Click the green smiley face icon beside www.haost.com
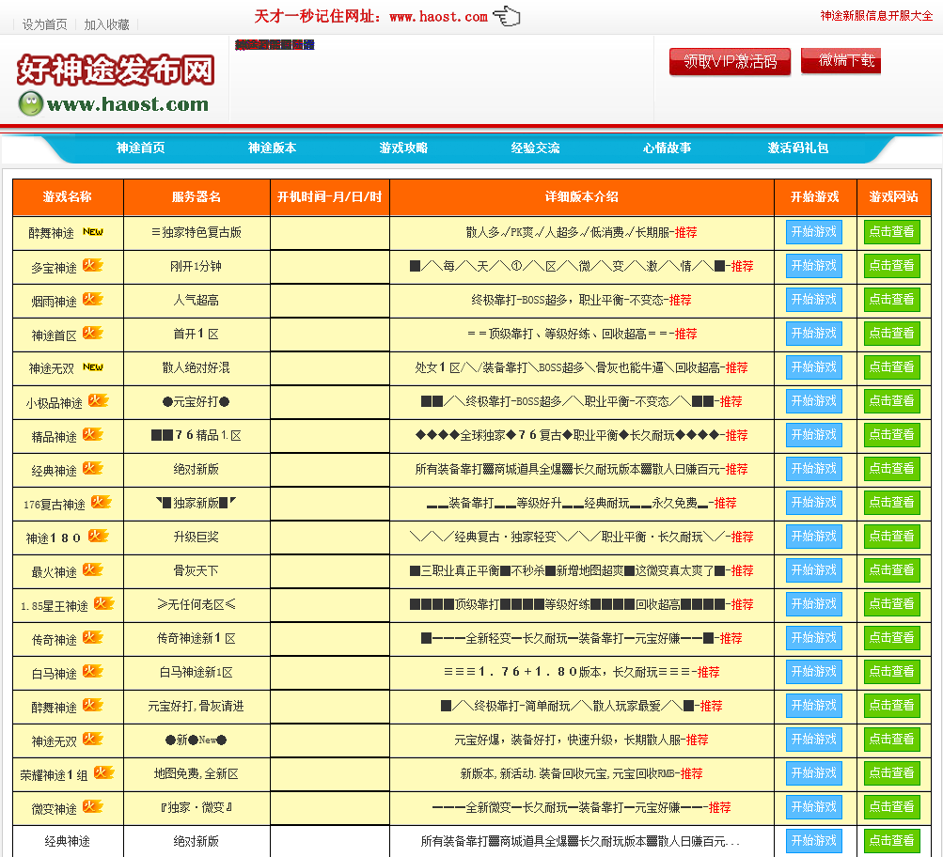Image resolution: width=943 pixels, height=857 pixels. coord(31,104)
